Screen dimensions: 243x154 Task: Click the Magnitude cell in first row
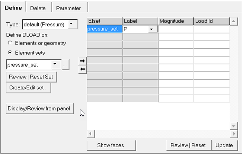tap(176, 29)
